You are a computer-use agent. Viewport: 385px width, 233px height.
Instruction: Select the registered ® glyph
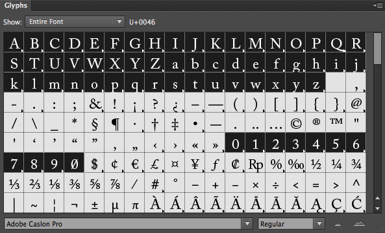click(316, 123)
